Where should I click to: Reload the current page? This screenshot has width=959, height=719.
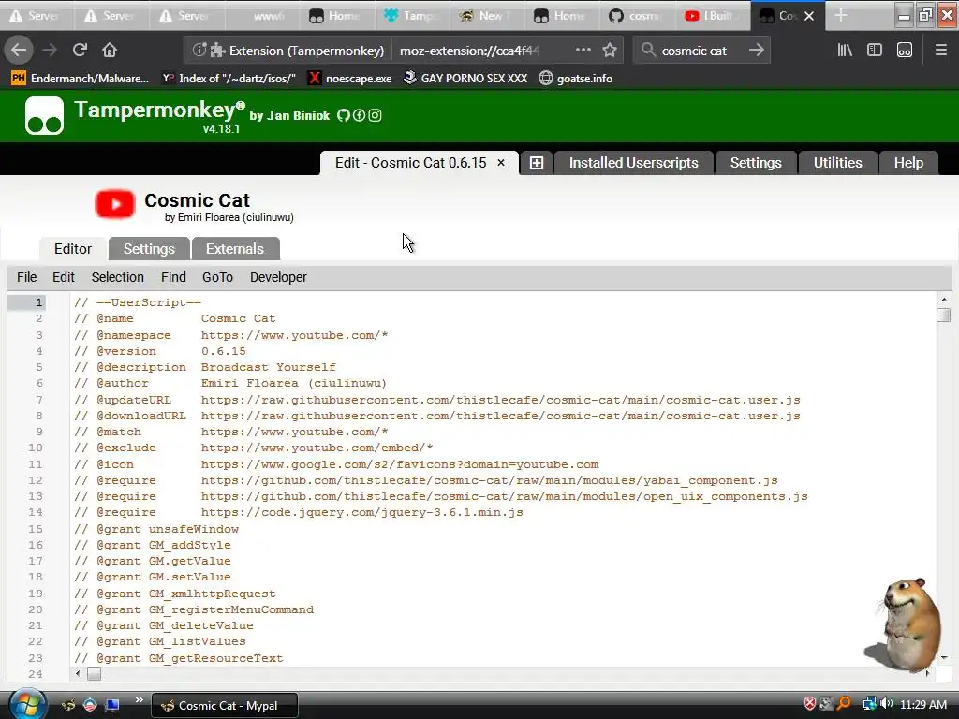(x=80, y=51)
